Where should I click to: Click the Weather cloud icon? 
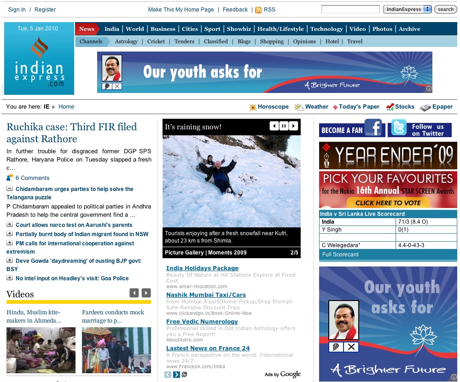point(299,107)
